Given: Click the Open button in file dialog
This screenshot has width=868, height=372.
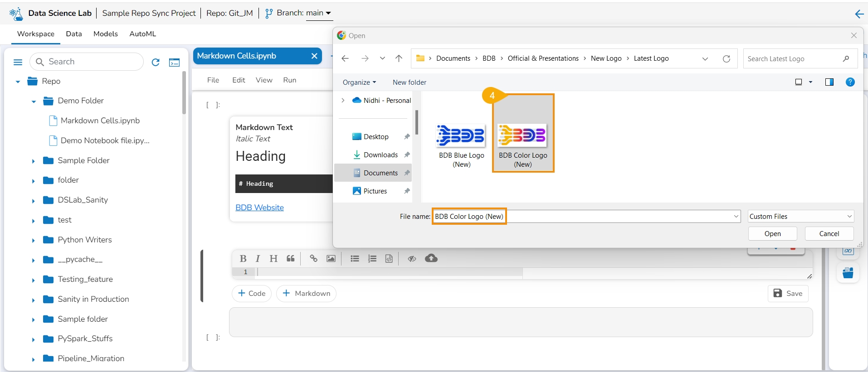Looking at the screenshot, I should [772, 234].
